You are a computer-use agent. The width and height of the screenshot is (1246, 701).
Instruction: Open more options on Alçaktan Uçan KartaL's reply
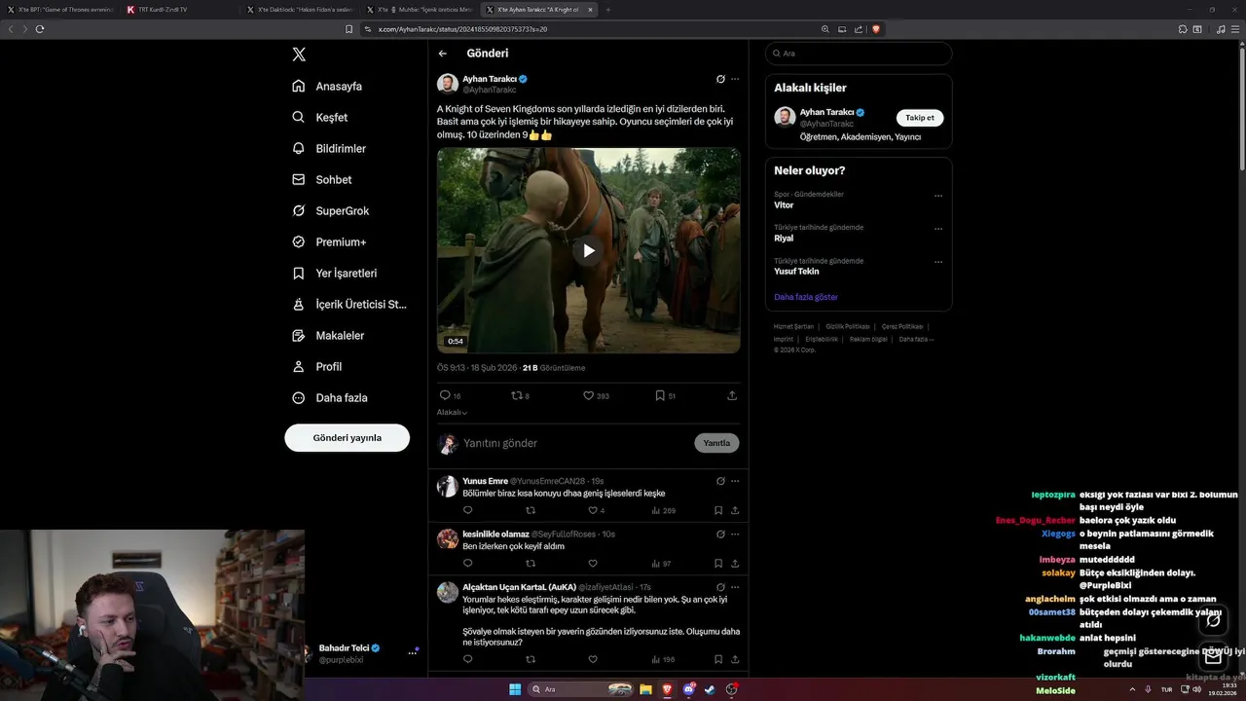coord(735,587)
